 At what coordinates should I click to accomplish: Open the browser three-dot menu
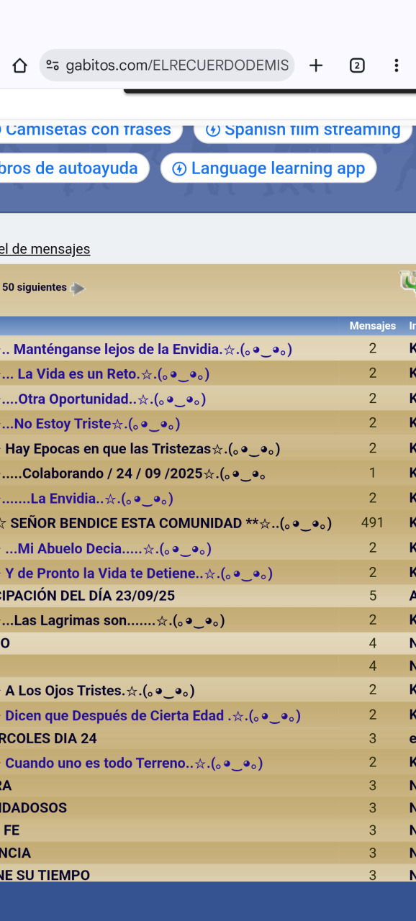[x=396, y=65]
